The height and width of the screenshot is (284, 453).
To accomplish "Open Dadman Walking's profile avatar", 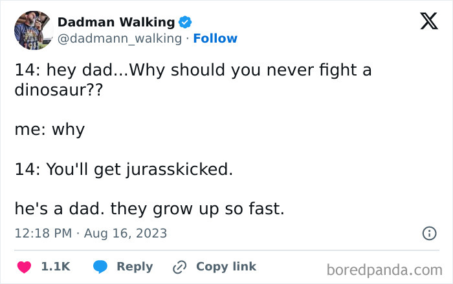I will tap(32, 30).
